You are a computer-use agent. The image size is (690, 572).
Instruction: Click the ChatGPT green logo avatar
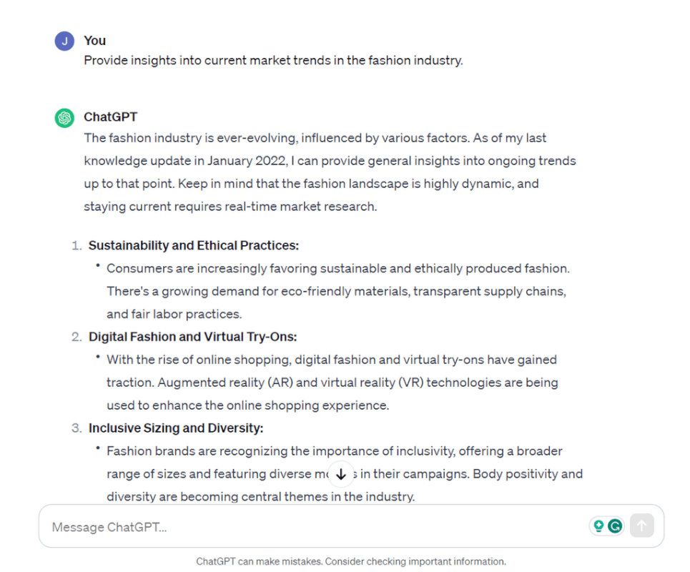point(64,118)
